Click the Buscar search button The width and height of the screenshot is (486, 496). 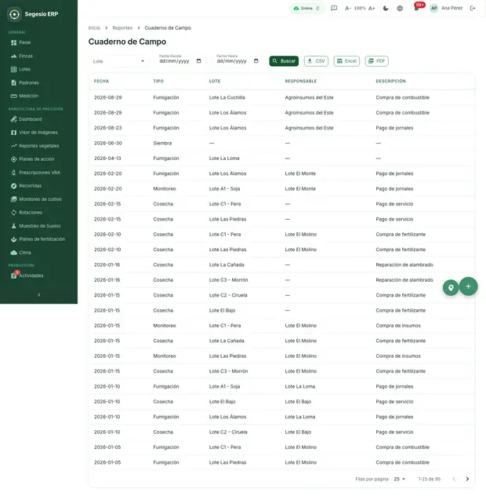[284, 61]
